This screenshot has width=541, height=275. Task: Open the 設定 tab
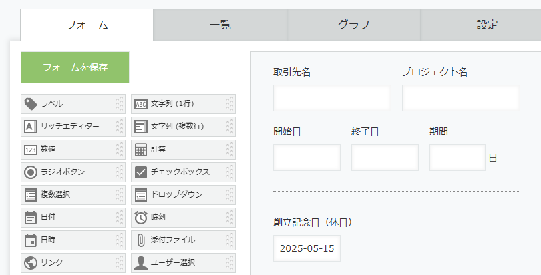tap(487, 25)
